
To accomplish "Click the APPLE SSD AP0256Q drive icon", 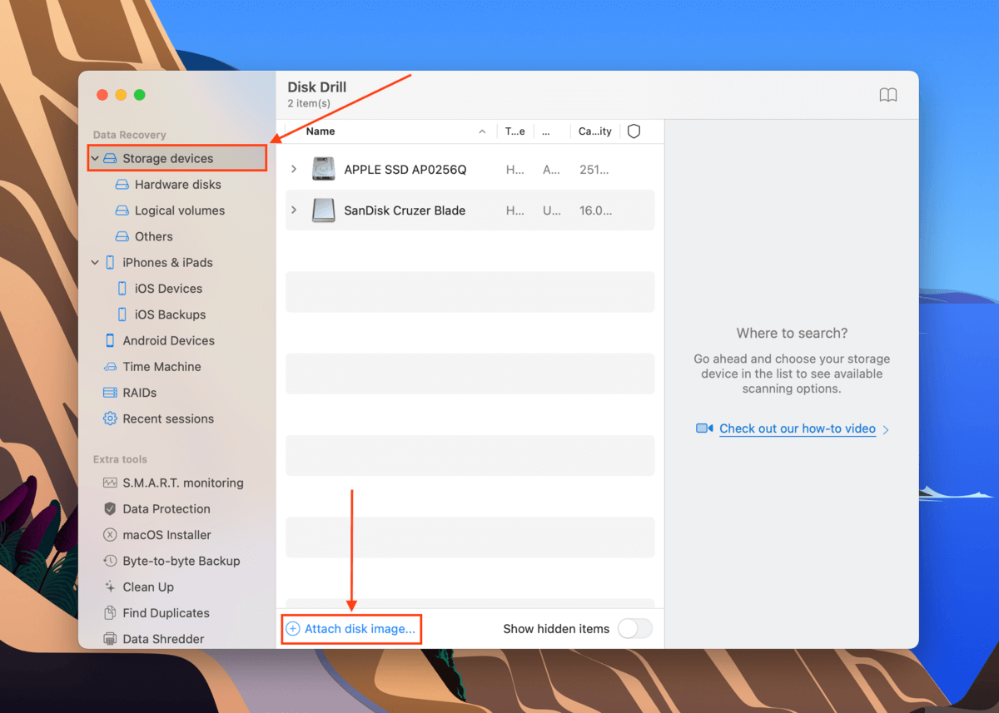I will click(x=324, y=169).
